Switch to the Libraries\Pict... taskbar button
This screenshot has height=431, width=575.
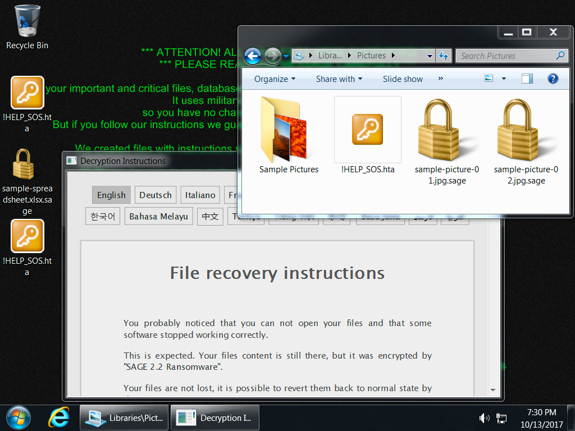click(x=124, y=418)
